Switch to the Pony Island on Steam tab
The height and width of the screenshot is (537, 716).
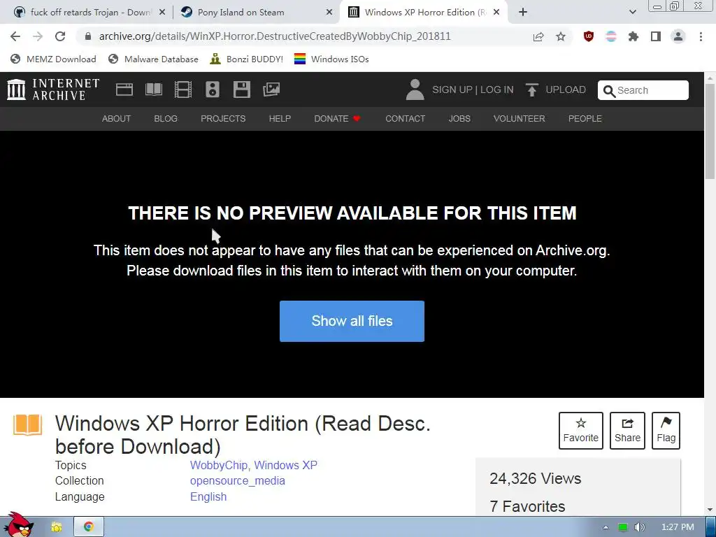pos(256,13)
